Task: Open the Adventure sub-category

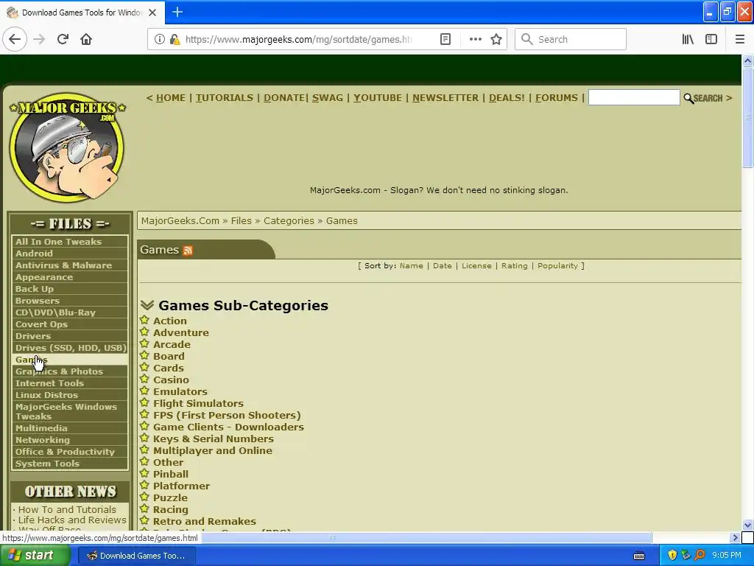Action: [x=181, y=332]
